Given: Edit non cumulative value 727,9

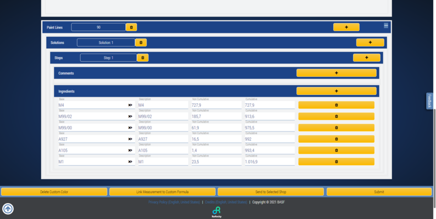Looking at the screenshot, I should point(216,105).
